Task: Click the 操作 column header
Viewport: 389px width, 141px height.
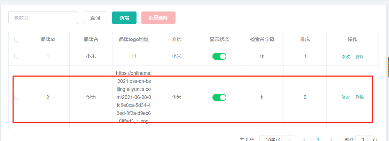Action: coord(352,39)
